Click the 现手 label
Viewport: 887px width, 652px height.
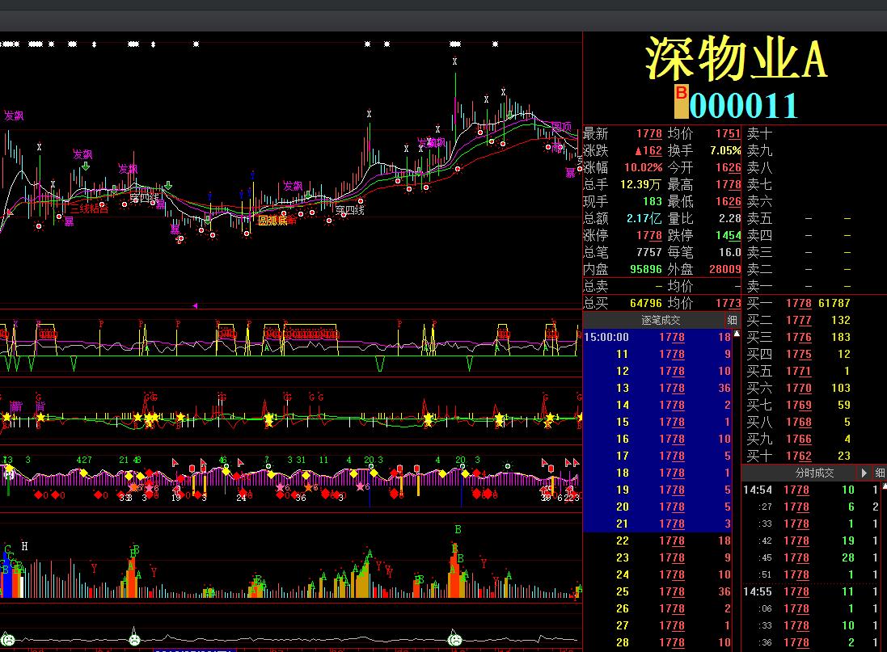(x=596, y=202)
